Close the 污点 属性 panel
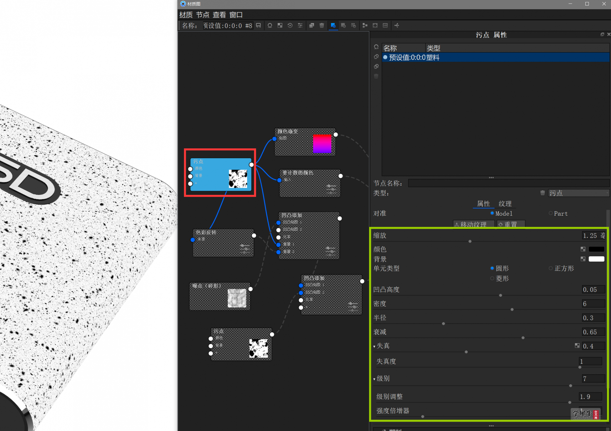Screen dimensions: 611x431 pyautogui.click(x=609, y=35)
